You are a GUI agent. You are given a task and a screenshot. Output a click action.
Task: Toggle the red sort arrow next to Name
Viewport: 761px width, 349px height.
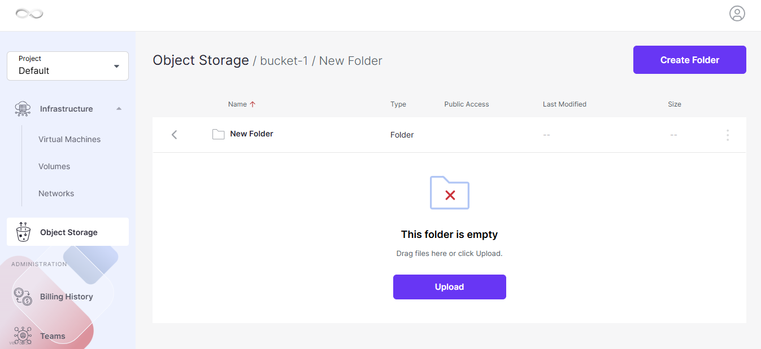pyautogui.click(x=253, y=104)
